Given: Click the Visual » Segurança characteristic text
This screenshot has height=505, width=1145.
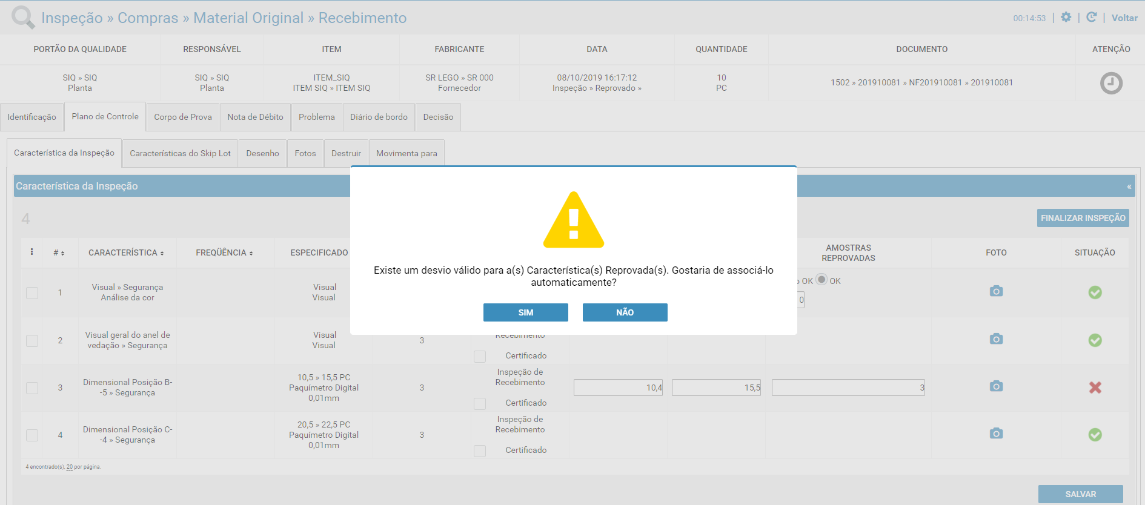Looking at the screenshot, I should (x=127, y=287).
